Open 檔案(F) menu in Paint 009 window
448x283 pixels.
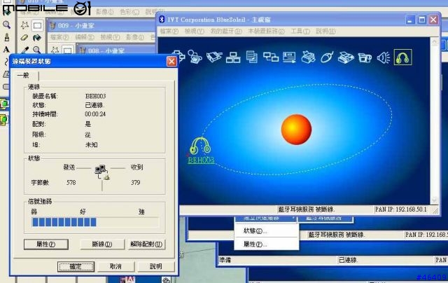pyautogui.click(x=59, y=37)
